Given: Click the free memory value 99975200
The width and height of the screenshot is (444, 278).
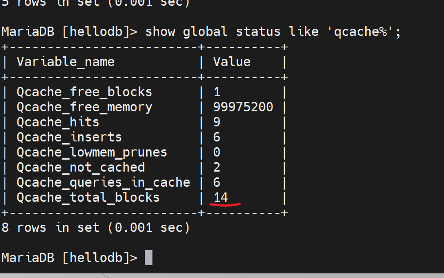Looking at the screenshot, I should tap(243, 107).
